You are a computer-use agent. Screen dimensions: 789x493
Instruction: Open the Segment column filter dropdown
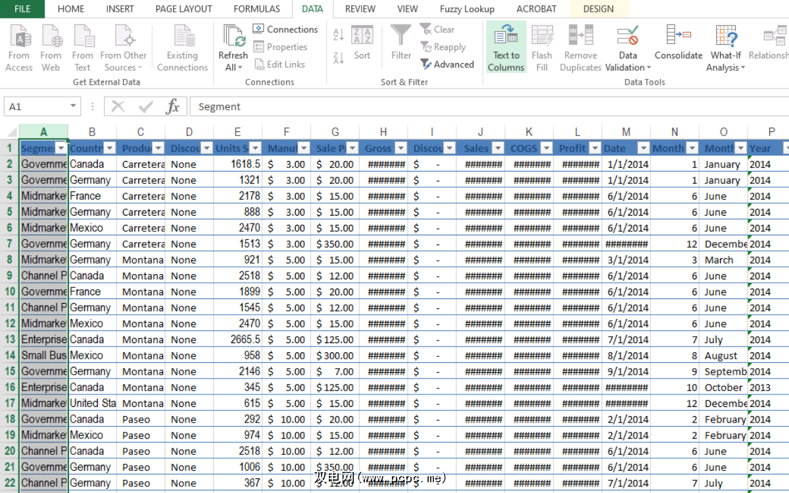(61, 149)
